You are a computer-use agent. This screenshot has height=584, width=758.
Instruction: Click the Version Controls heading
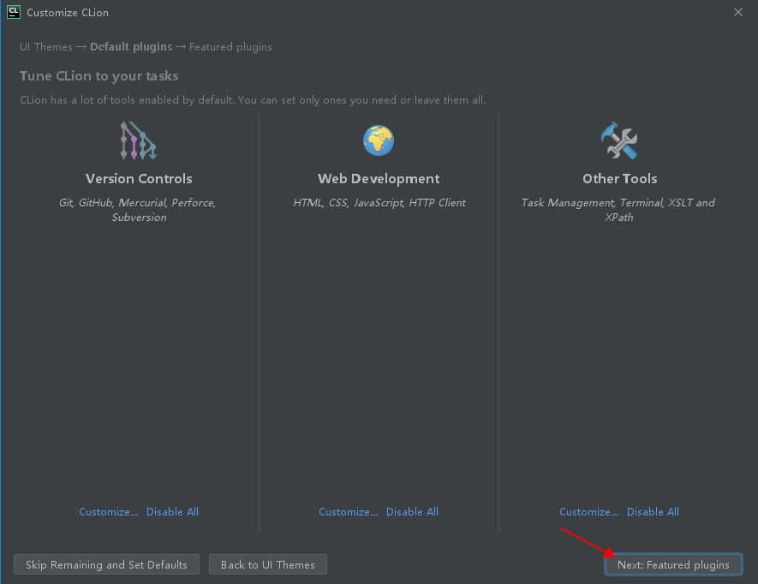point(139,178)
